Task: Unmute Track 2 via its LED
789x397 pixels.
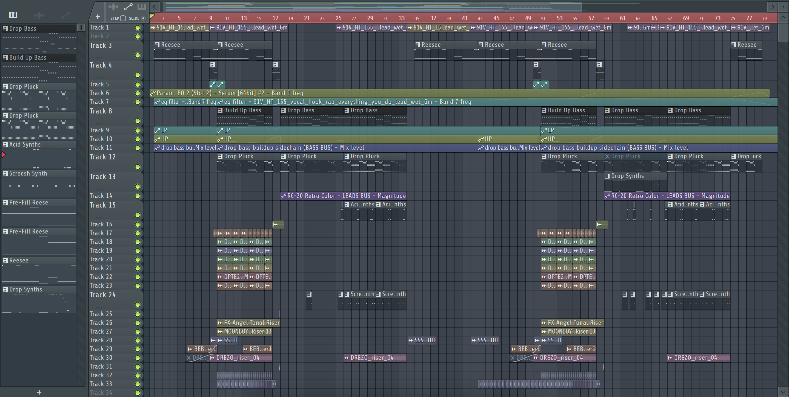Action: pos(138,37)
